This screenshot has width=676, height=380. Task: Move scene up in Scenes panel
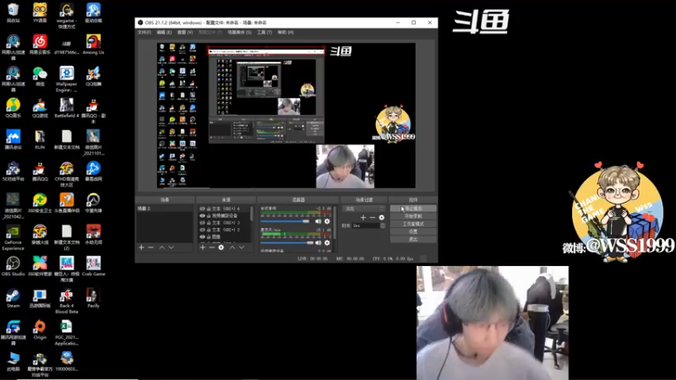coord(161,247)
